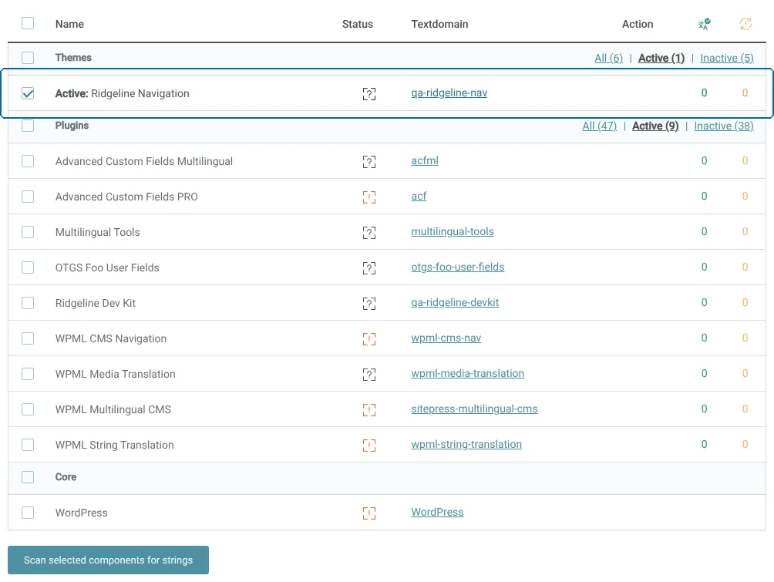Click warning status icon for Advanced Custom Fields PRO
This screenshot has height=582, width=774.
pyautogui.click(x=369, y=197)
